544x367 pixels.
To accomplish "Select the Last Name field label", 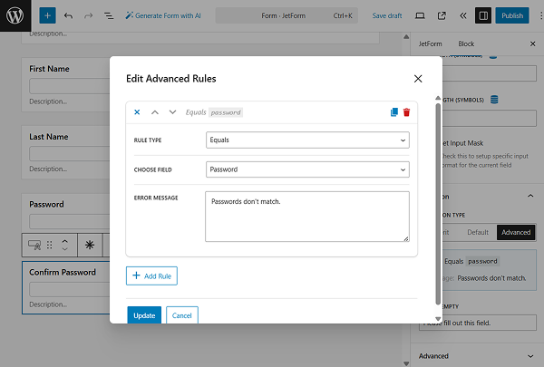I will point(49,137).
